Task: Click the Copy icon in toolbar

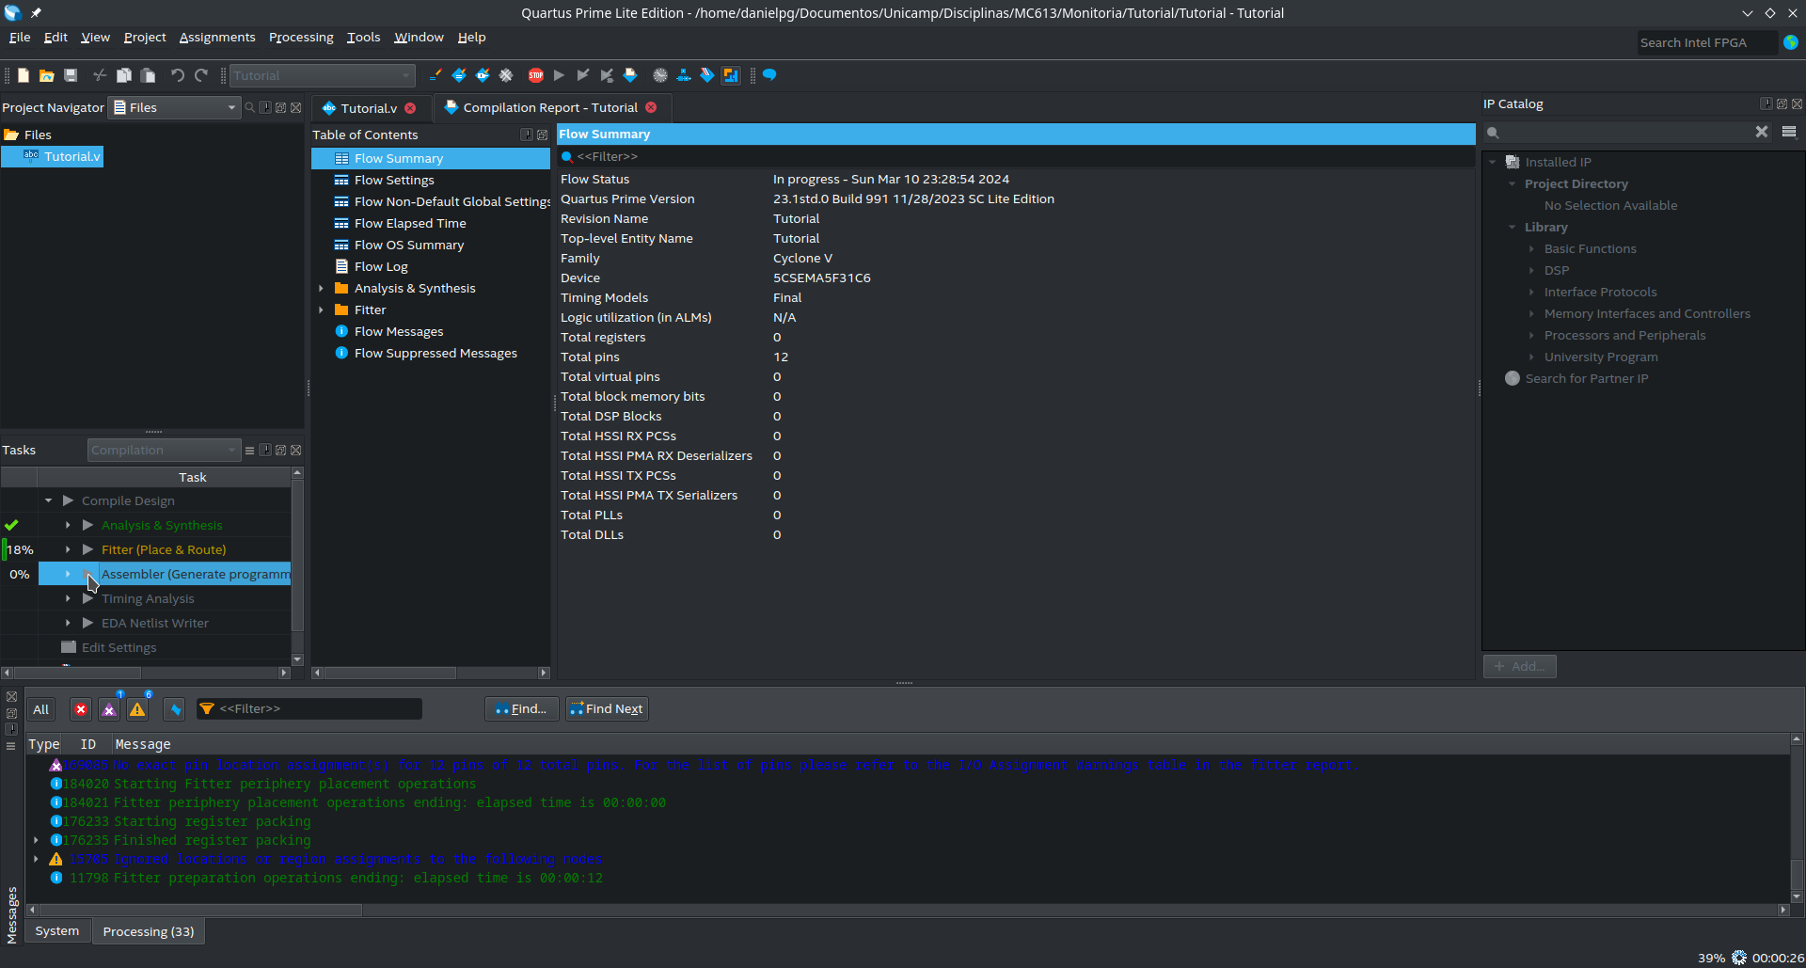Action: 123,75
